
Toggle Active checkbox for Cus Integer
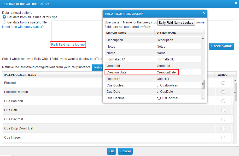coord(223,138)
